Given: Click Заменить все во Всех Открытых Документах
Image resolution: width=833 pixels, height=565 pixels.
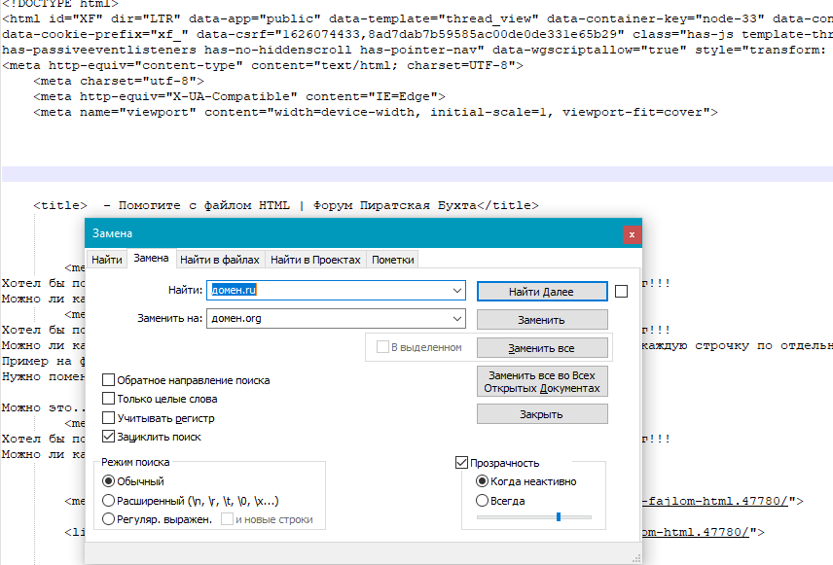Looking at the screenshot, I should tap(542, 382).
